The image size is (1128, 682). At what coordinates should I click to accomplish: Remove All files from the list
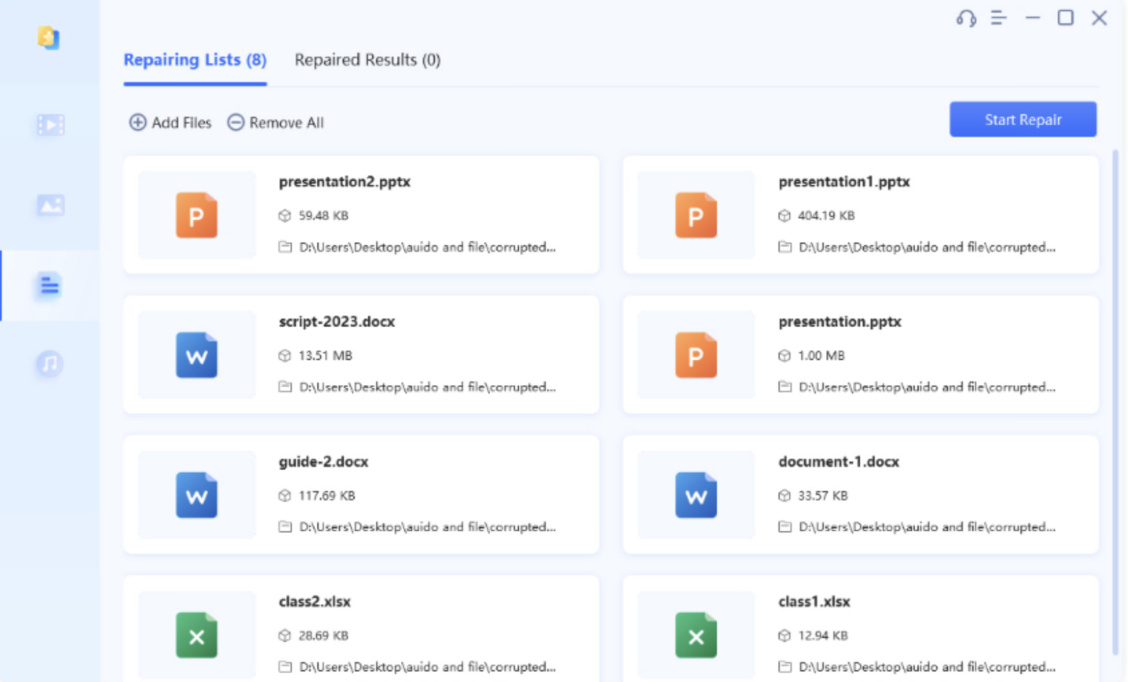point(275,122)
